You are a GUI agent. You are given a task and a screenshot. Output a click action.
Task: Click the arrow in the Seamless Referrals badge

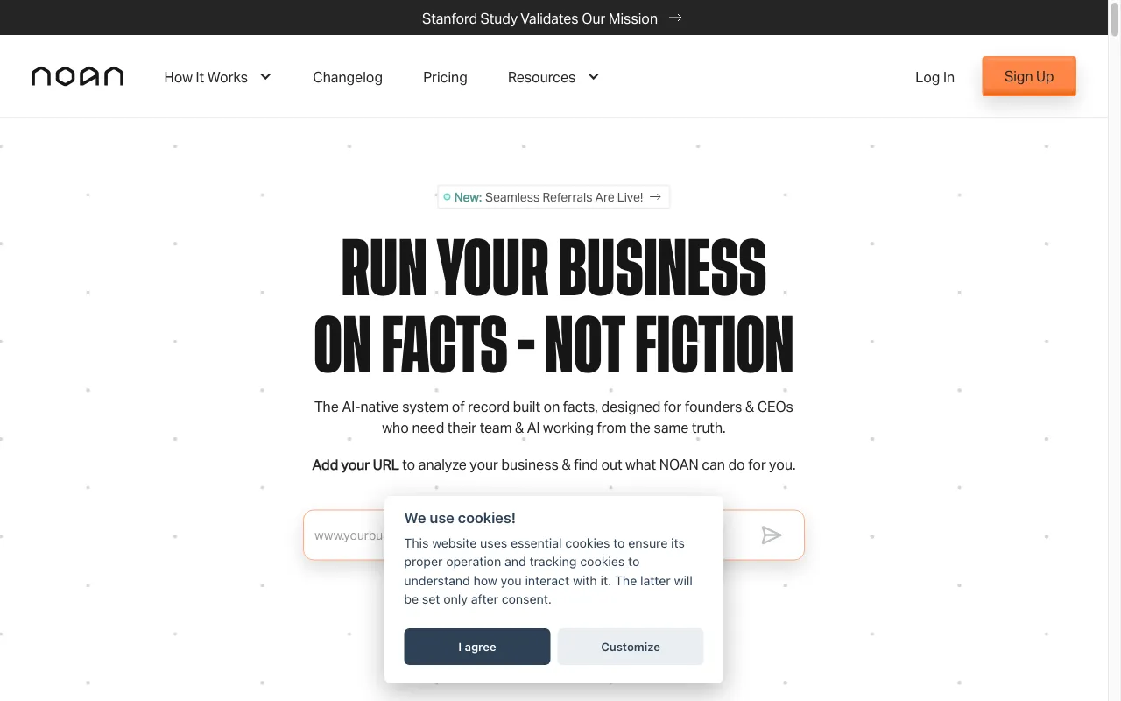[x=655, y=197]
